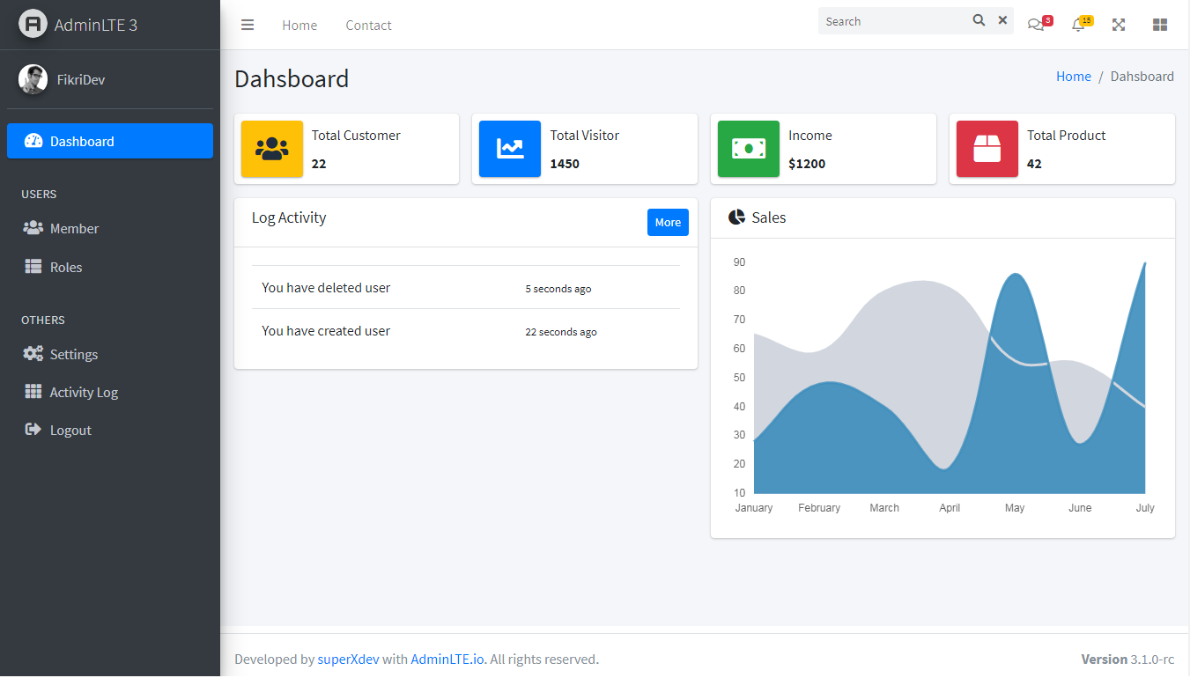This screenshot has height=678, width=1190.
Task: Click the Dashboard speedometer icon
Action: (x=33, y=141)
